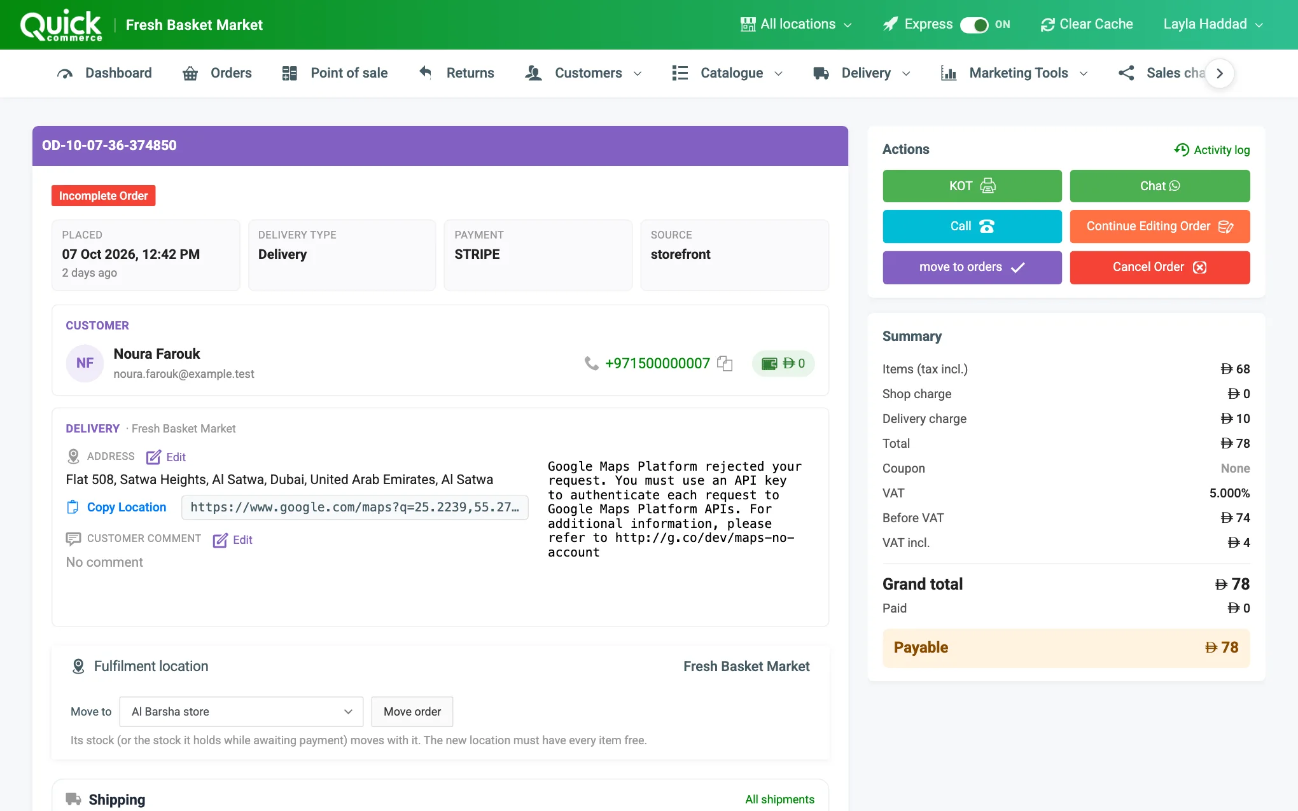Viewport: 1298px width, 811px height.
Task: Expand the Marketing Tools menu
Action: (1014, 73)
